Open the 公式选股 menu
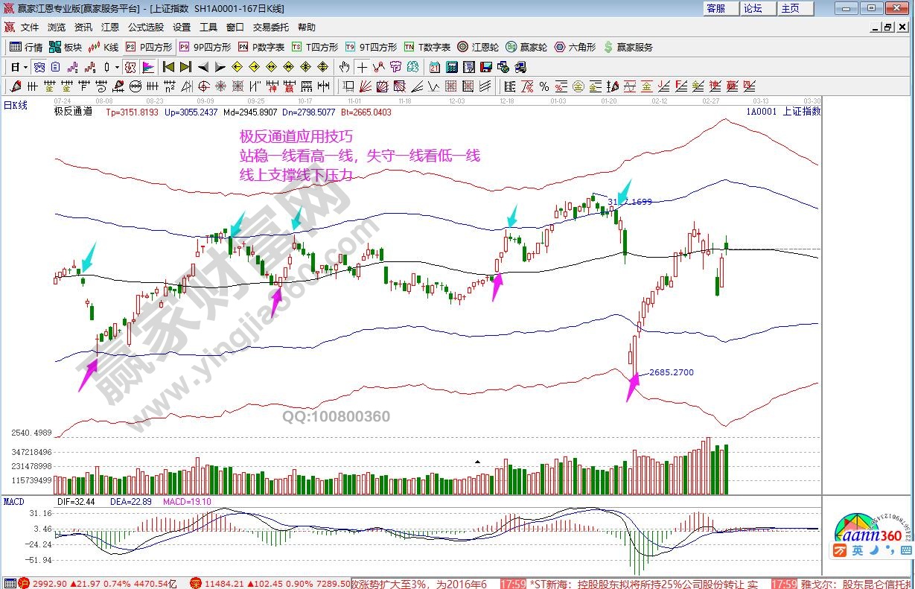The height and width of the screenshot is (589, 915). click(145, 28)
